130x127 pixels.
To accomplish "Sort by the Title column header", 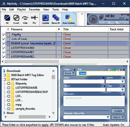I will pyautogui.click(x=85, y=29).
